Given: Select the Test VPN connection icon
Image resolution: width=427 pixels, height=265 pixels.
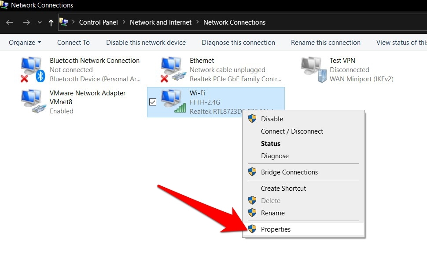Looking at the screenshot, I should (x=313, y=69).
